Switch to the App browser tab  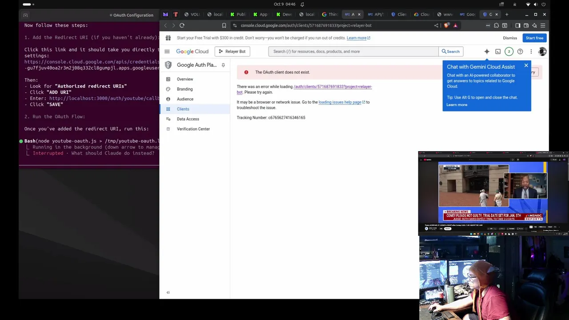pos(260,14)
